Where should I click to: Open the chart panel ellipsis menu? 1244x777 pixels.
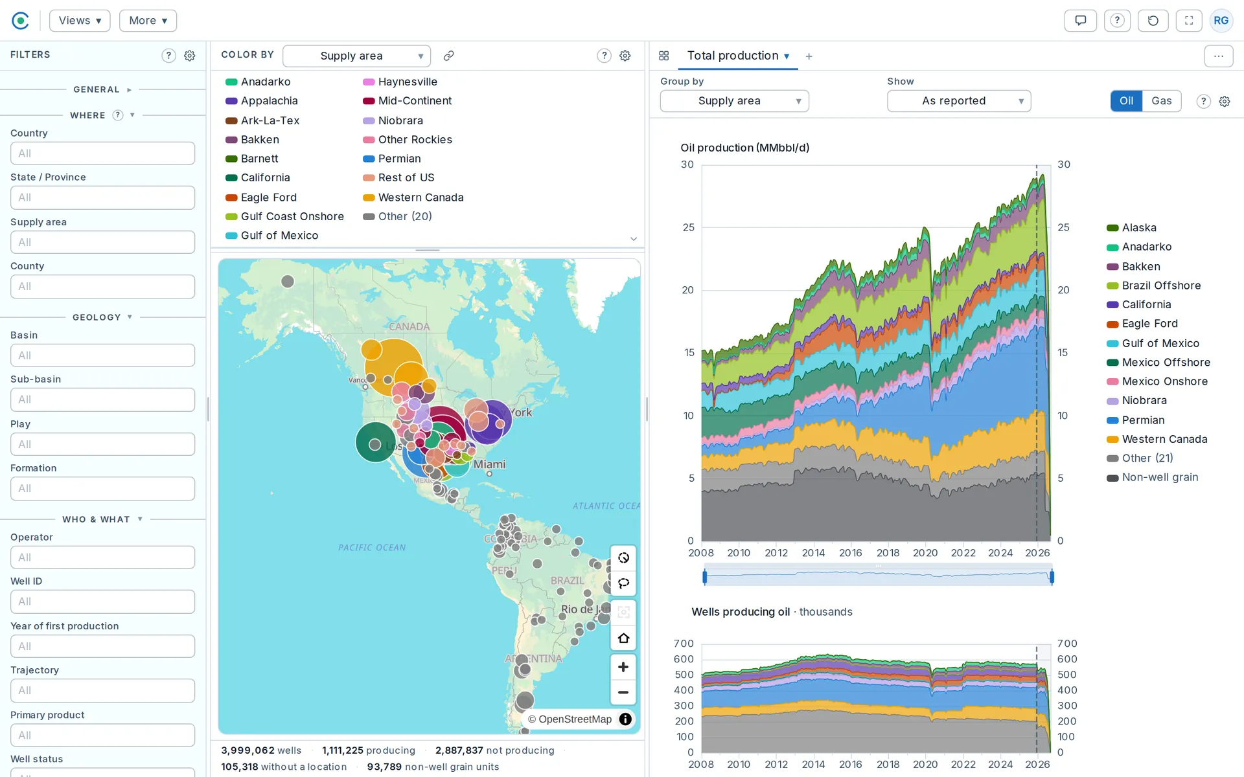pyautogui.click(x=1219, y=56)
